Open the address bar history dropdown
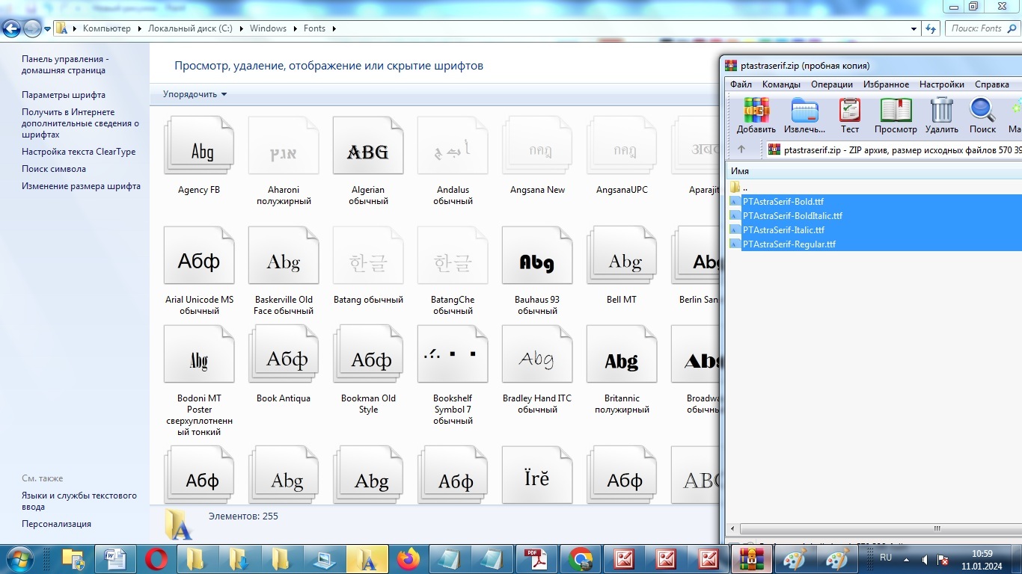The width and height of the screenshot is (1022, 574). [x=914, y=28]
